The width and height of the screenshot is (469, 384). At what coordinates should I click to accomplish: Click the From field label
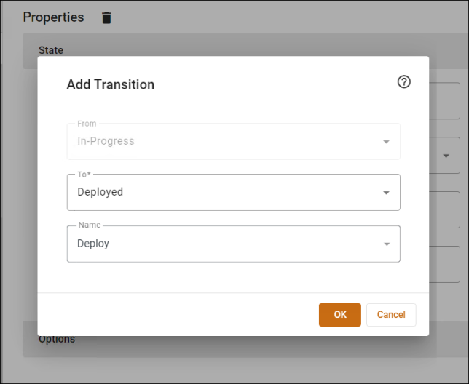(87, 124)
